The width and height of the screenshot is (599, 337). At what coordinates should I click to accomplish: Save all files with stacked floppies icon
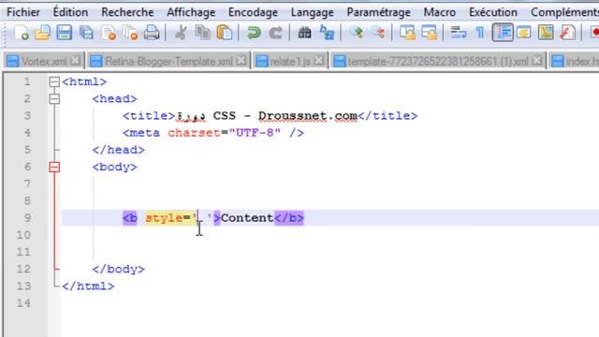(86, 33)
